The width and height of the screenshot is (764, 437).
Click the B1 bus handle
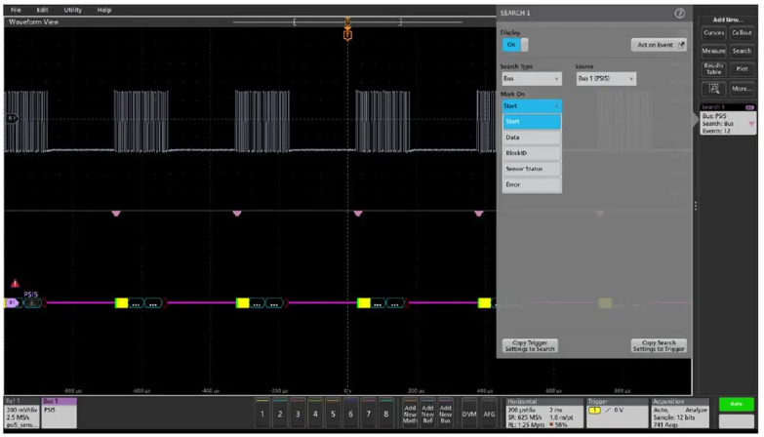[x=11, y=303]
